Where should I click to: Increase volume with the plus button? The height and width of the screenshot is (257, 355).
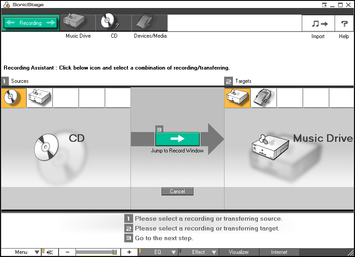(x=129, y=252)
